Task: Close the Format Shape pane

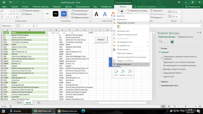Action: [x=200, y=33]
